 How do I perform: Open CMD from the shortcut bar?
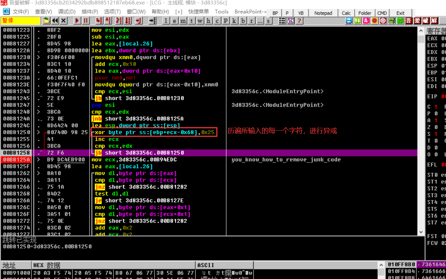click(x=382, y=13)
